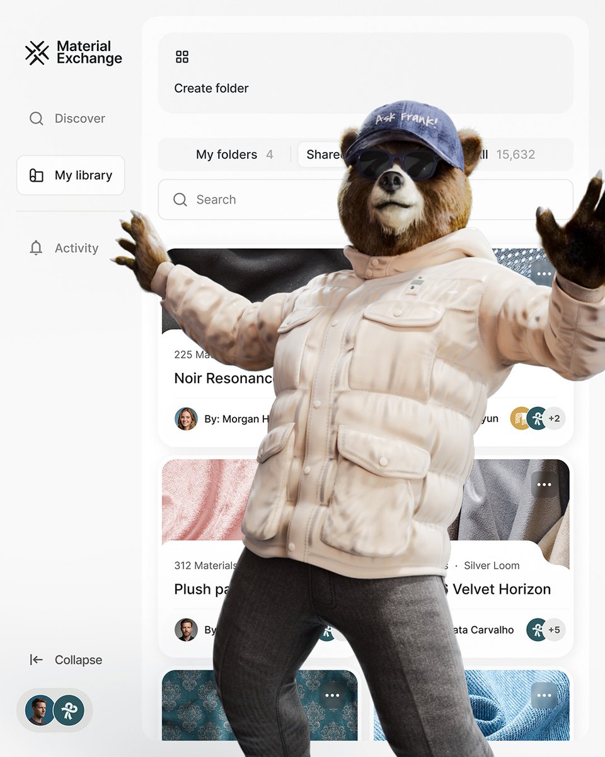The height and width of the screenshot is (757, 605).
Task: Click the grid icon above Create folder
Action: pyautogui.click(x=182, y=57)
